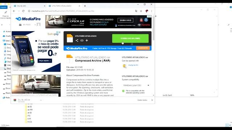The image size is (232, 130).
Task: Select the fi-FI folder in File Explorer
Action: click(x=29, y=119)
